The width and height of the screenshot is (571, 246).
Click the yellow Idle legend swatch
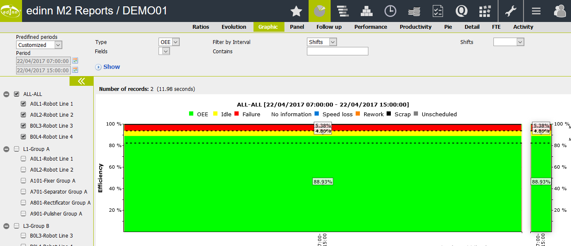pos(215,114)
